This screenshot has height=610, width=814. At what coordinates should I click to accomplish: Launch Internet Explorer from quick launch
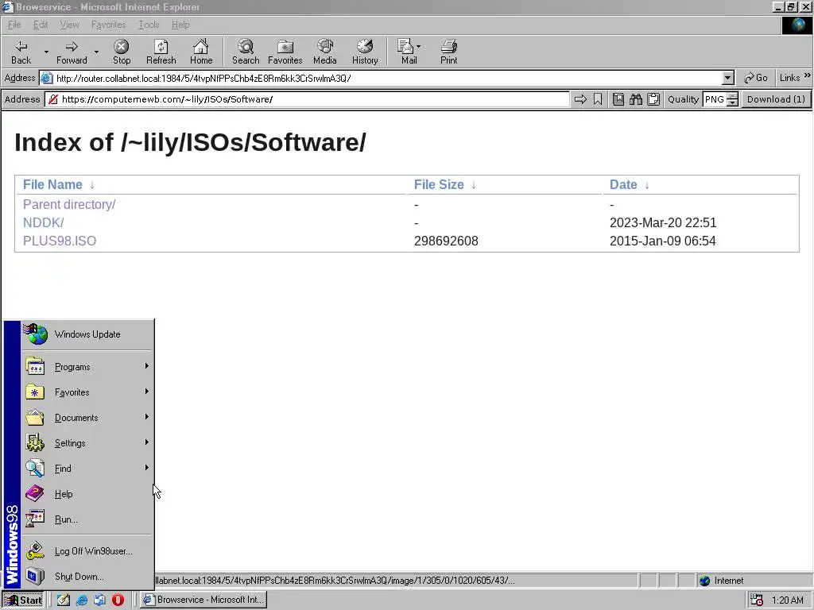[x=82, y=600]
